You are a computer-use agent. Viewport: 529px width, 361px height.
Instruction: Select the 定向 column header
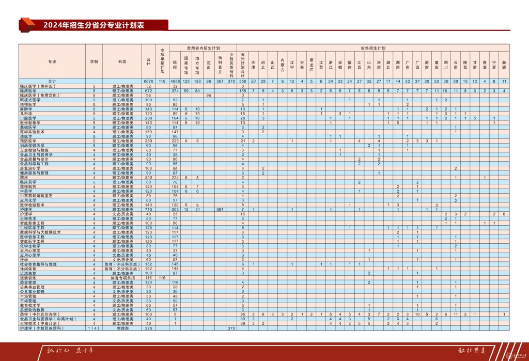[209, 65]
